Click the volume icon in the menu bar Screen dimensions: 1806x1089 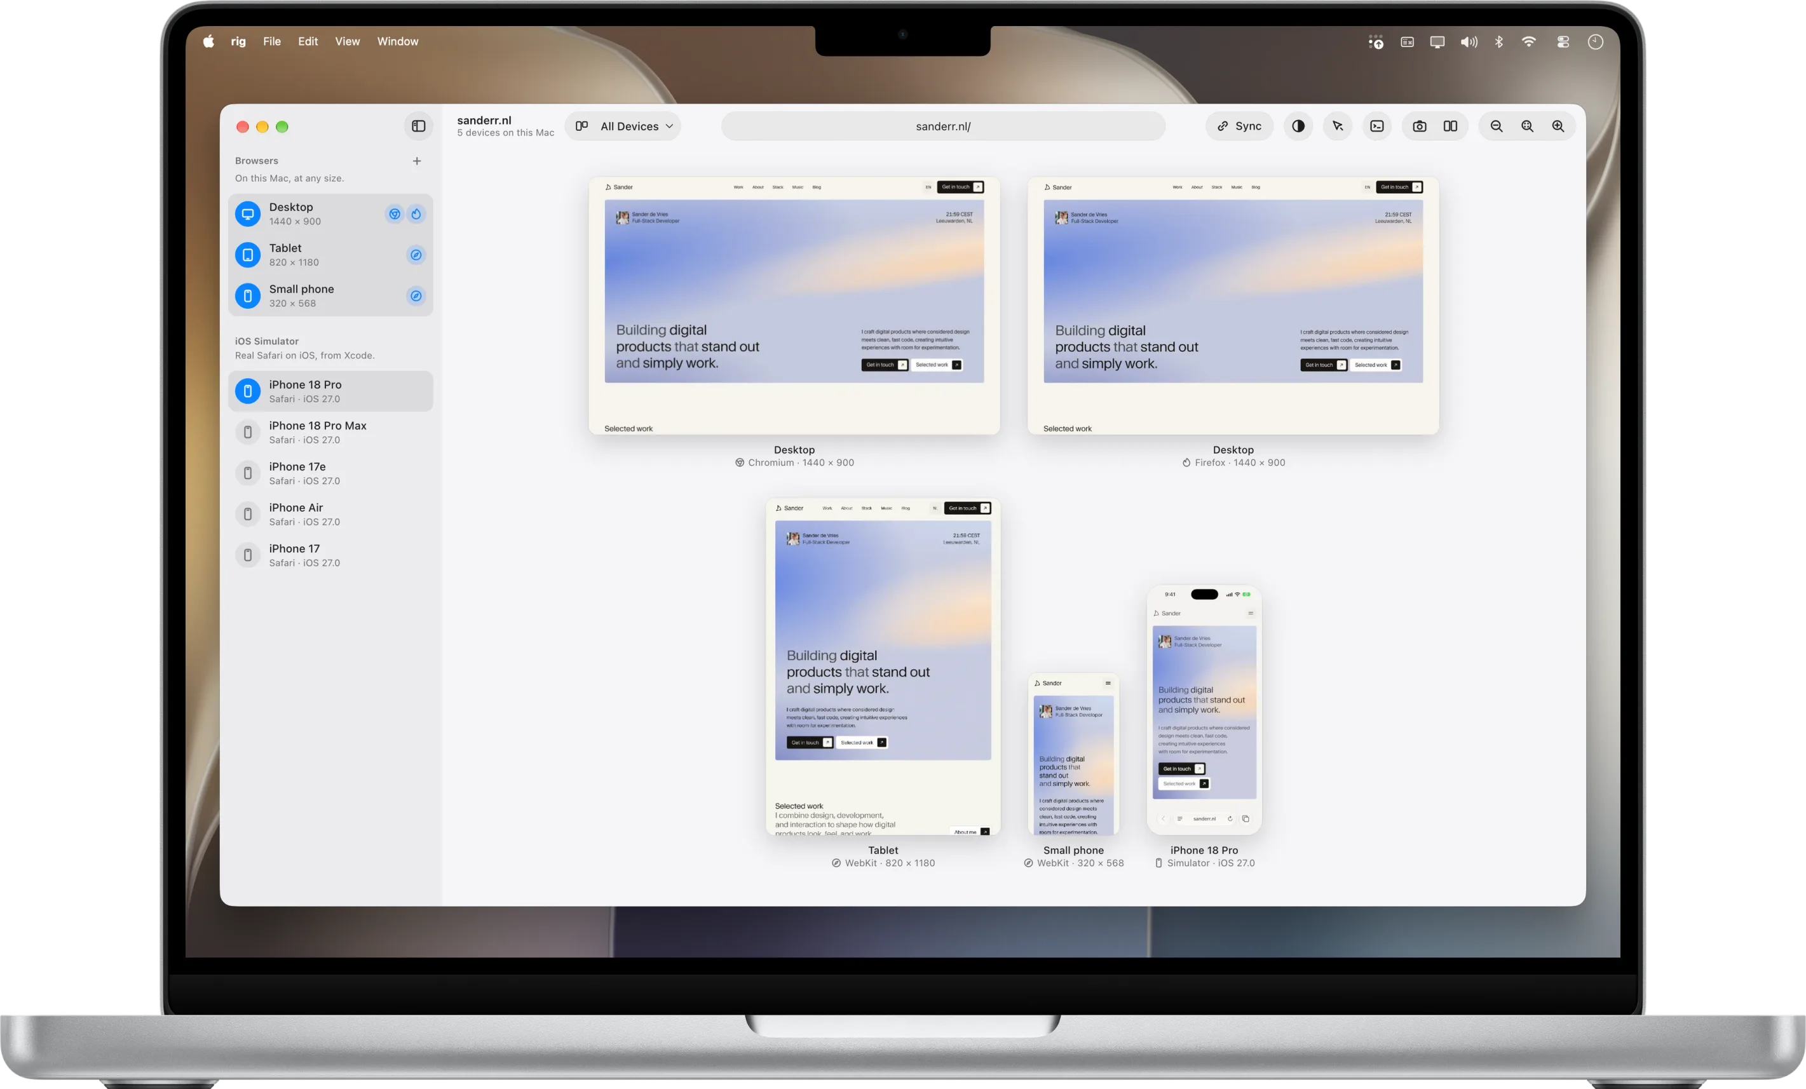pos(1469,42)
